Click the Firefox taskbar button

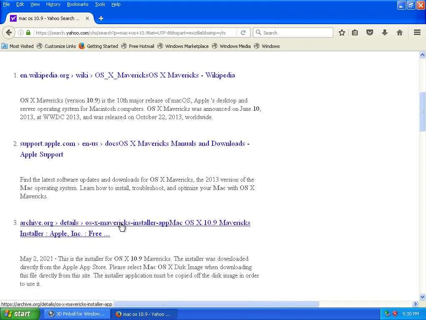pyautogui.click(x=144, y=314)
